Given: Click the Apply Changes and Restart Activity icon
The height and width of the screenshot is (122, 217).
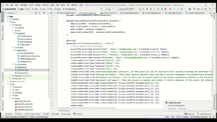Looking at the screenshot, I should pyautogui.click(x=143, y=9).
